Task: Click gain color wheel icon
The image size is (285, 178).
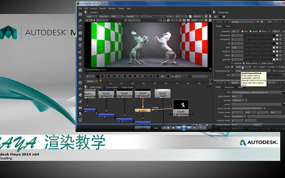Action: click(277, 48)
